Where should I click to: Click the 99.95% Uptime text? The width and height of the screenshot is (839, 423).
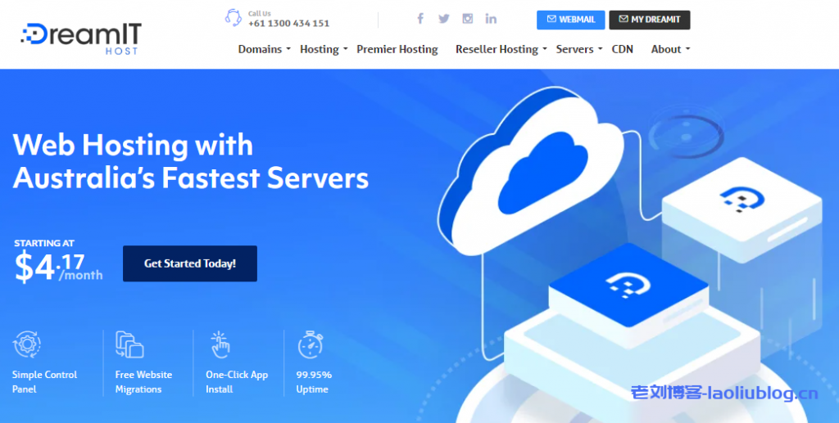[x=314, y=382]
